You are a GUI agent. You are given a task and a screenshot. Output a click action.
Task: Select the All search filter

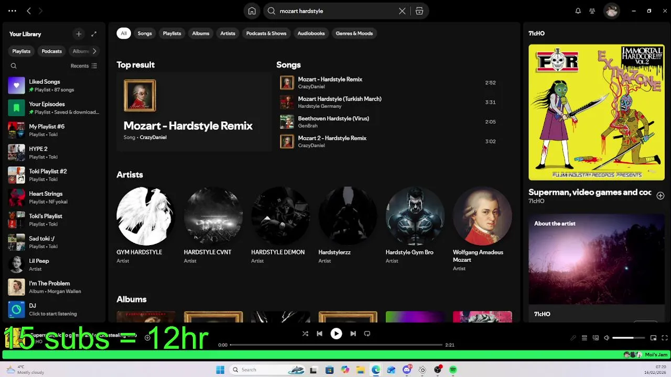pyautogui.click(x=124, y=34)
